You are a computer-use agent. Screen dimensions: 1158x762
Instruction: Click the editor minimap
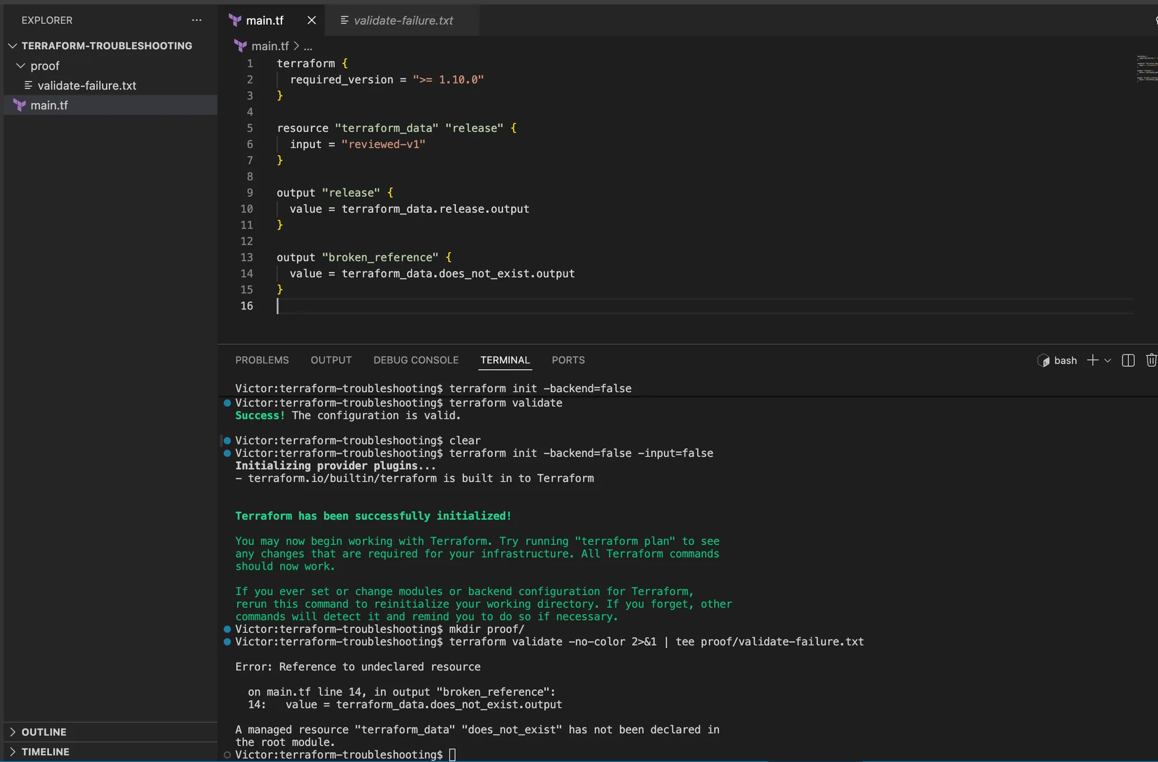pos(1146,68)
